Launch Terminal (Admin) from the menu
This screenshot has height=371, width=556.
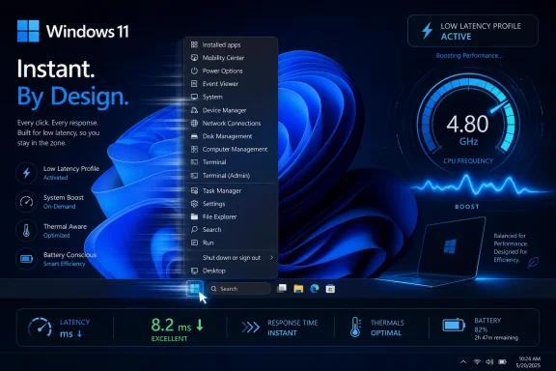click(x=231, y=176)
